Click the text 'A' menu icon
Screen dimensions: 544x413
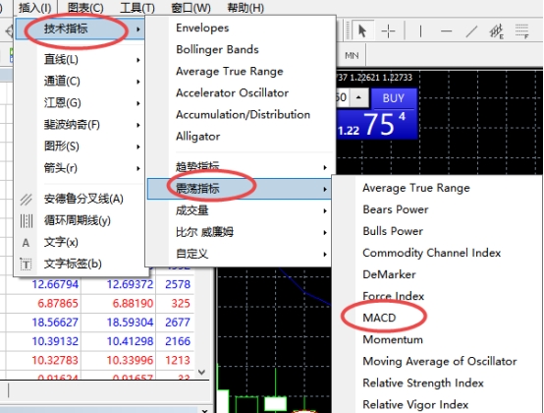(x=26, y=243)
